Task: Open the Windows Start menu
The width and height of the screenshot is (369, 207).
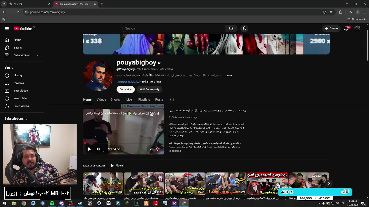Action: [x=5, y=203]
